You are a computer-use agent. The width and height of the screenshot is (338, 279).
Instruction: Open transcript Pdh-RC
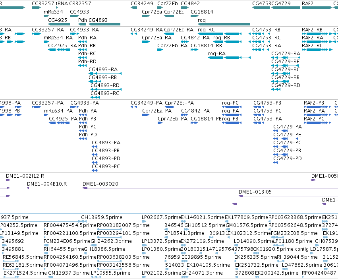click(x=87, y=54)
